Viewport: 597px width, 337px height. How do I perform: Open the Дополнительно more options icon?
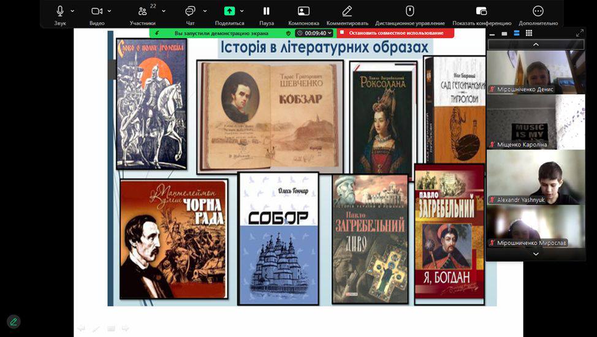point(538,11)
